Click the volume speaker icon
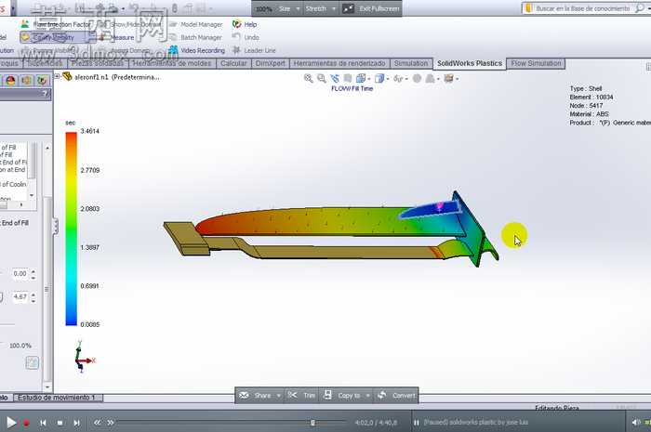651x432 pixels. [x=636, y=422]
